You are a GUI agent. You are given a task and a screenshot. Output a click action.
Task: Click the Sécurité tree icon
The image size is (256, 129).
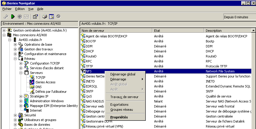(x=21, y=115)
